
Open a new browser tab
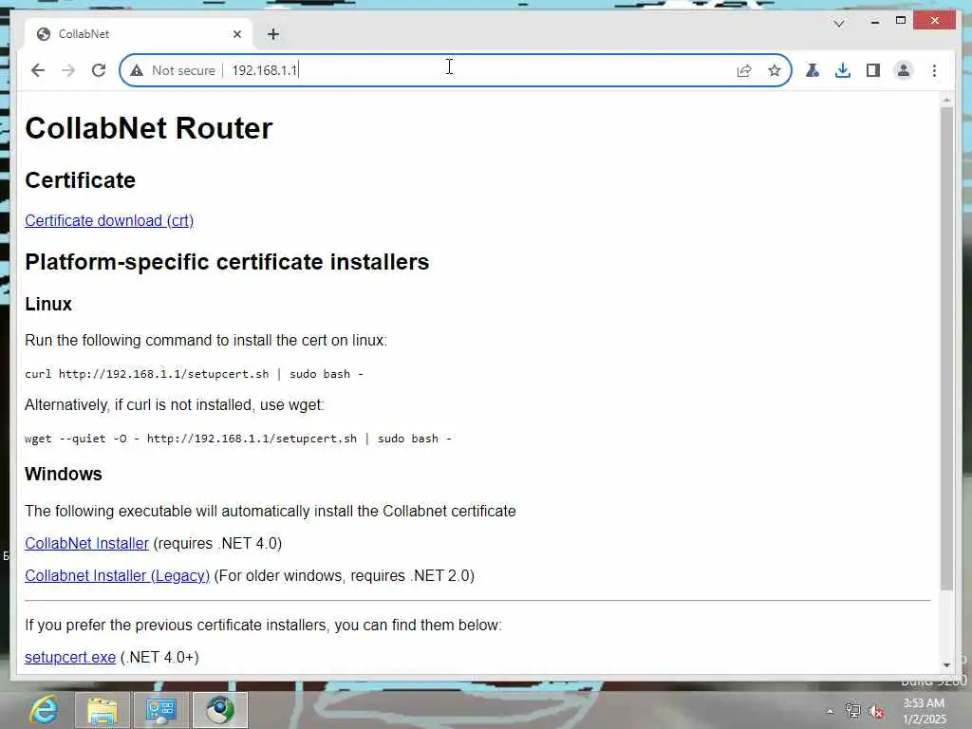273,35
